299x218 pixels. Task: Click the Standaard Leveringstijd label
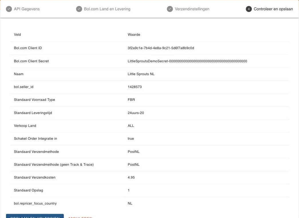pos(33,113)
